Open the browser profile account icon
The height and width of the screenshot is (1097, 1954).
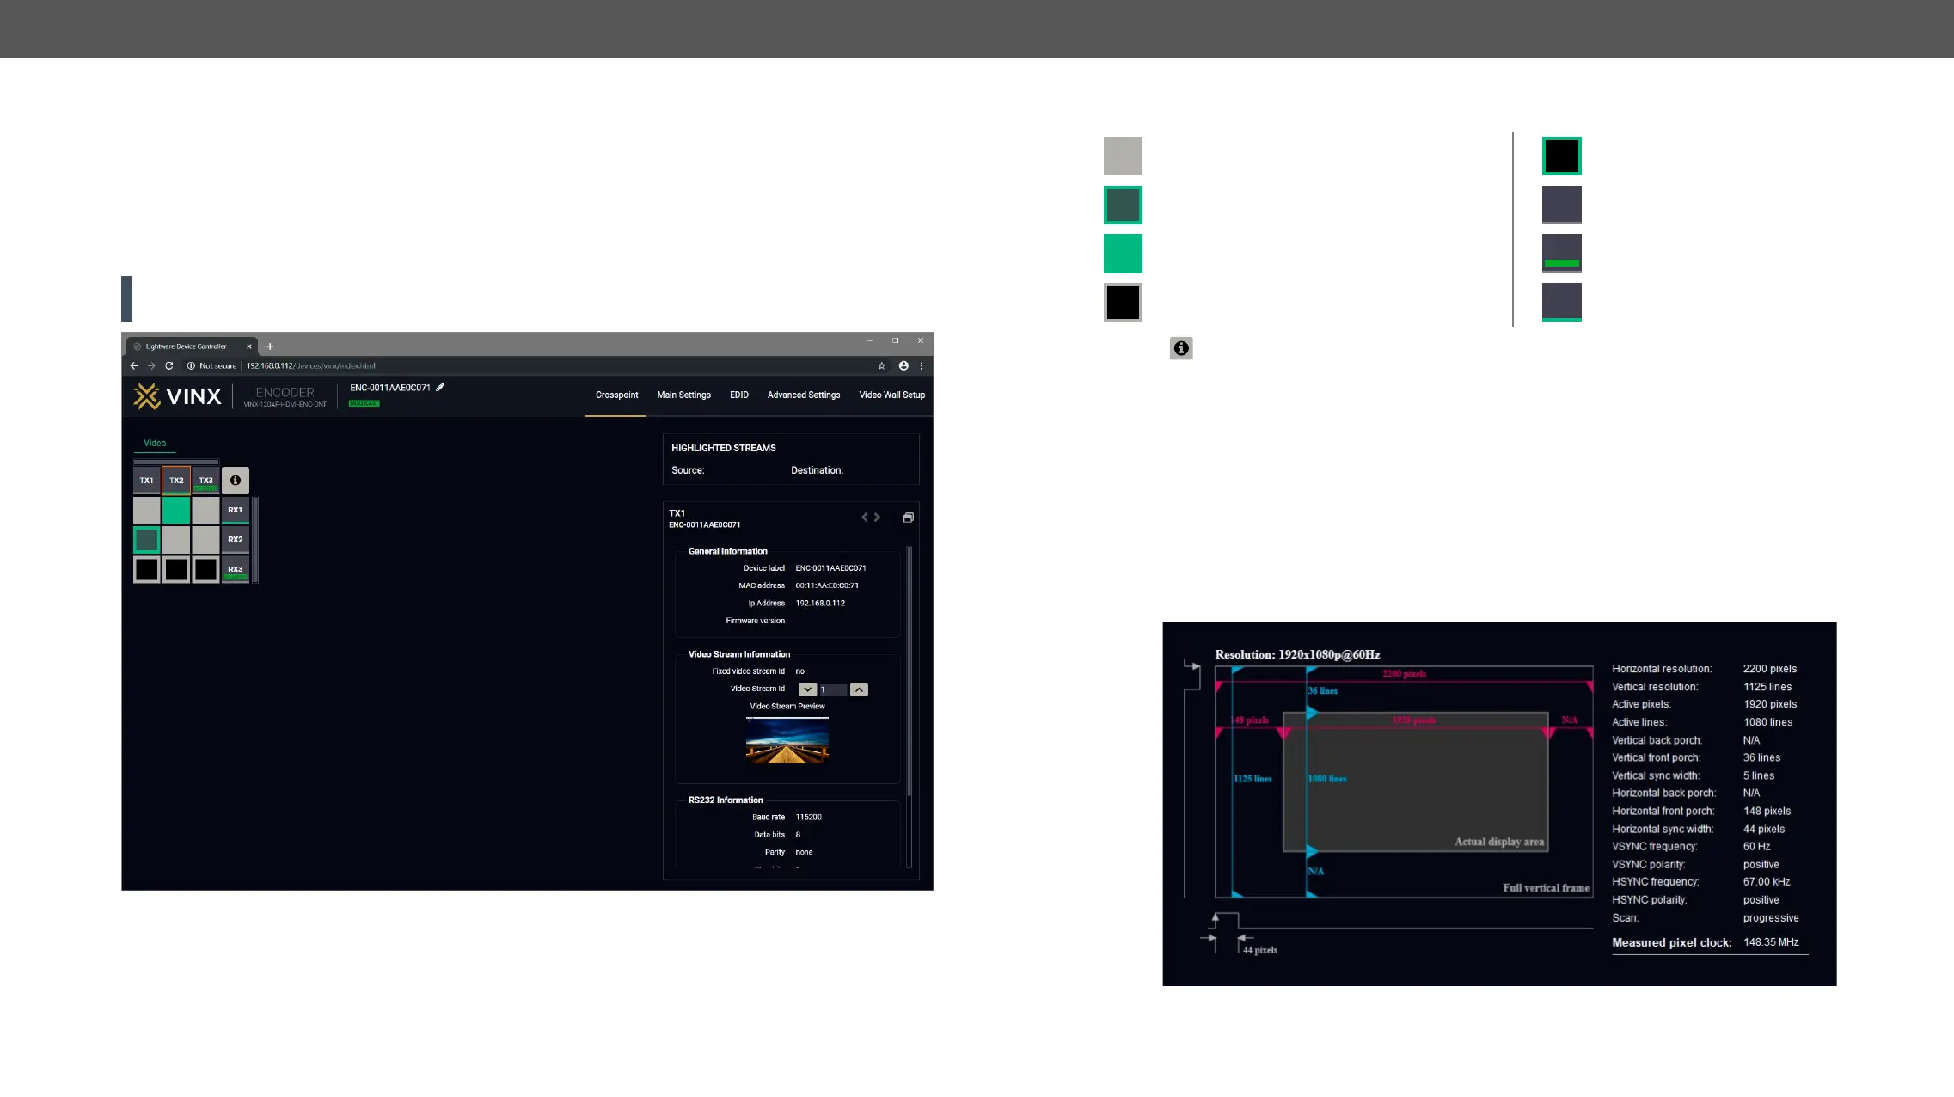[x=903, y=366]
